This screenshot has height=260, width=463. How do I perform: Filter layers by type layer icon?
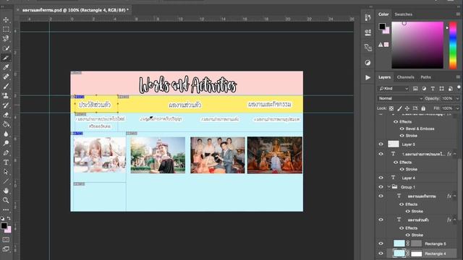(x=433, y=88)
